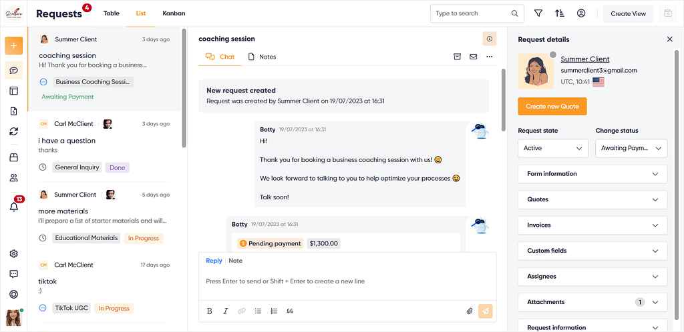Click the Scribere logo at top left

click(14, 13)
